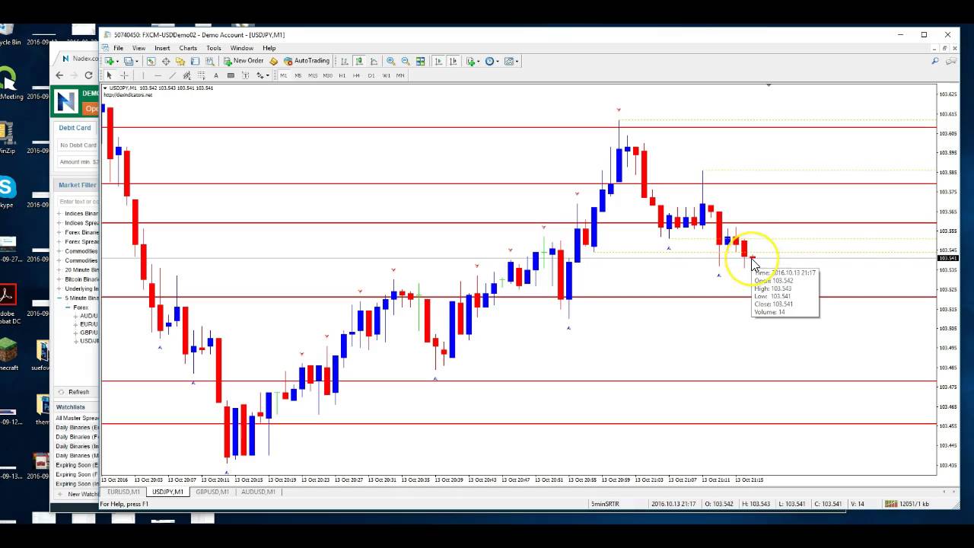Screen dimensions: 974x548
Task: Switch to the AUDUSD,M1 chart tab
Action: point(258,492)
